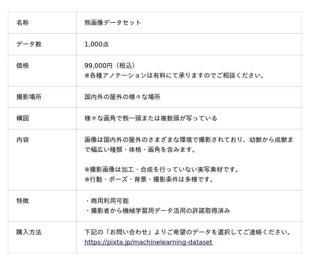Click the 熊画像データセット name text
Image resolution: width=317 pixels, height=265 pixels.
[x=113, y=23]
